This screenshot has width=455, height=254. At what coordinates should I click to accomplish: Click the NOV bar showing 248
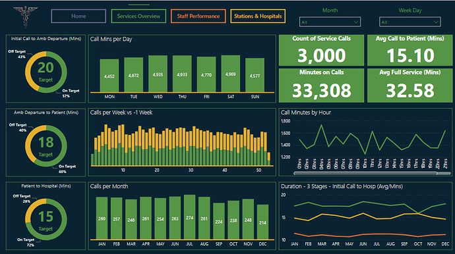[x=248, y=219]
